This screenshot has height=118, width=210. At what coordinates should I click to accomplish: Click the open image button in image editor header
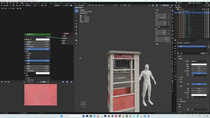coord(44,82)
